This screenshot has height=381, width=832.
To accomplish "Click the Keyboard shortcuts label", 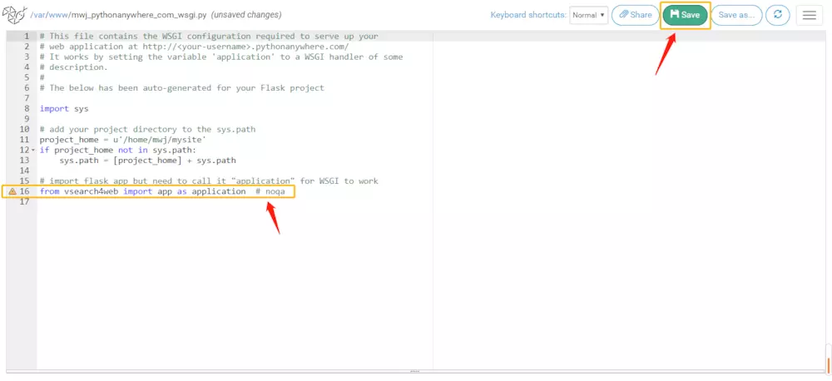I will tap(528, 15).
